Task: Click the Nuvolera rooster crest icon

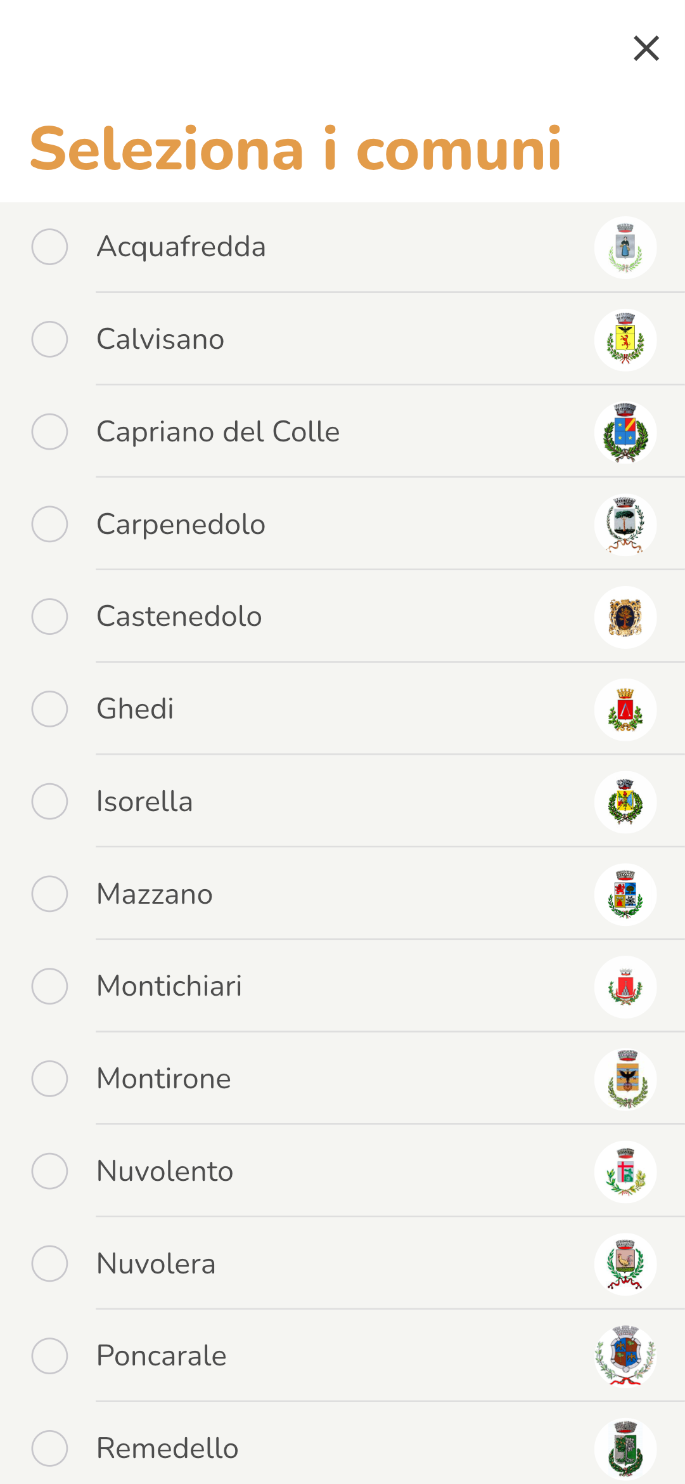Action: click(625, 1264)
